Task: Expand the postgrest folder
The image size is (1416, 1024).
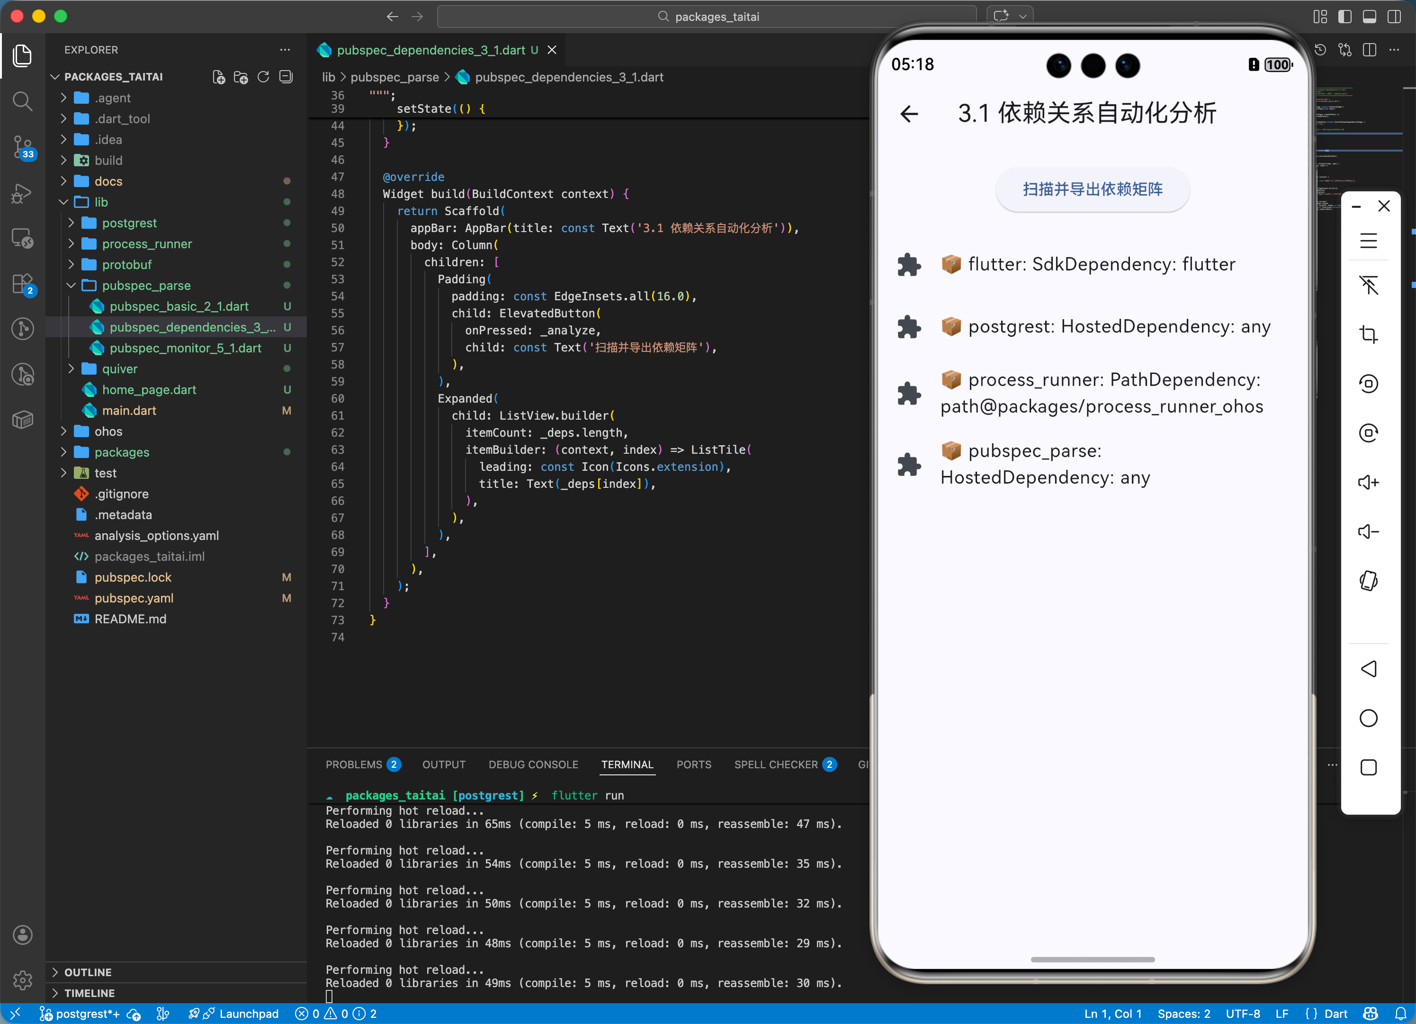Action: coord(129,223)
